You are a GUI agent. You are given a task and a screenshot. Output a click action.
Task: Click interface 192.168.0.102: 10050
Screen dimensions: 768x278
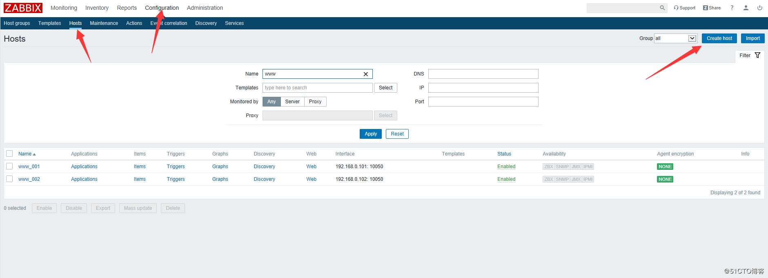[359, 179]
